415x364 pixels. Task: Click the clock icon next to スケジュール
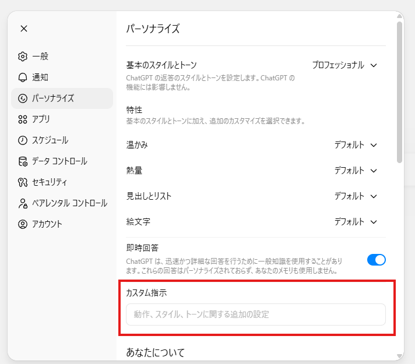pyautogui.click(x=23, y=140)
